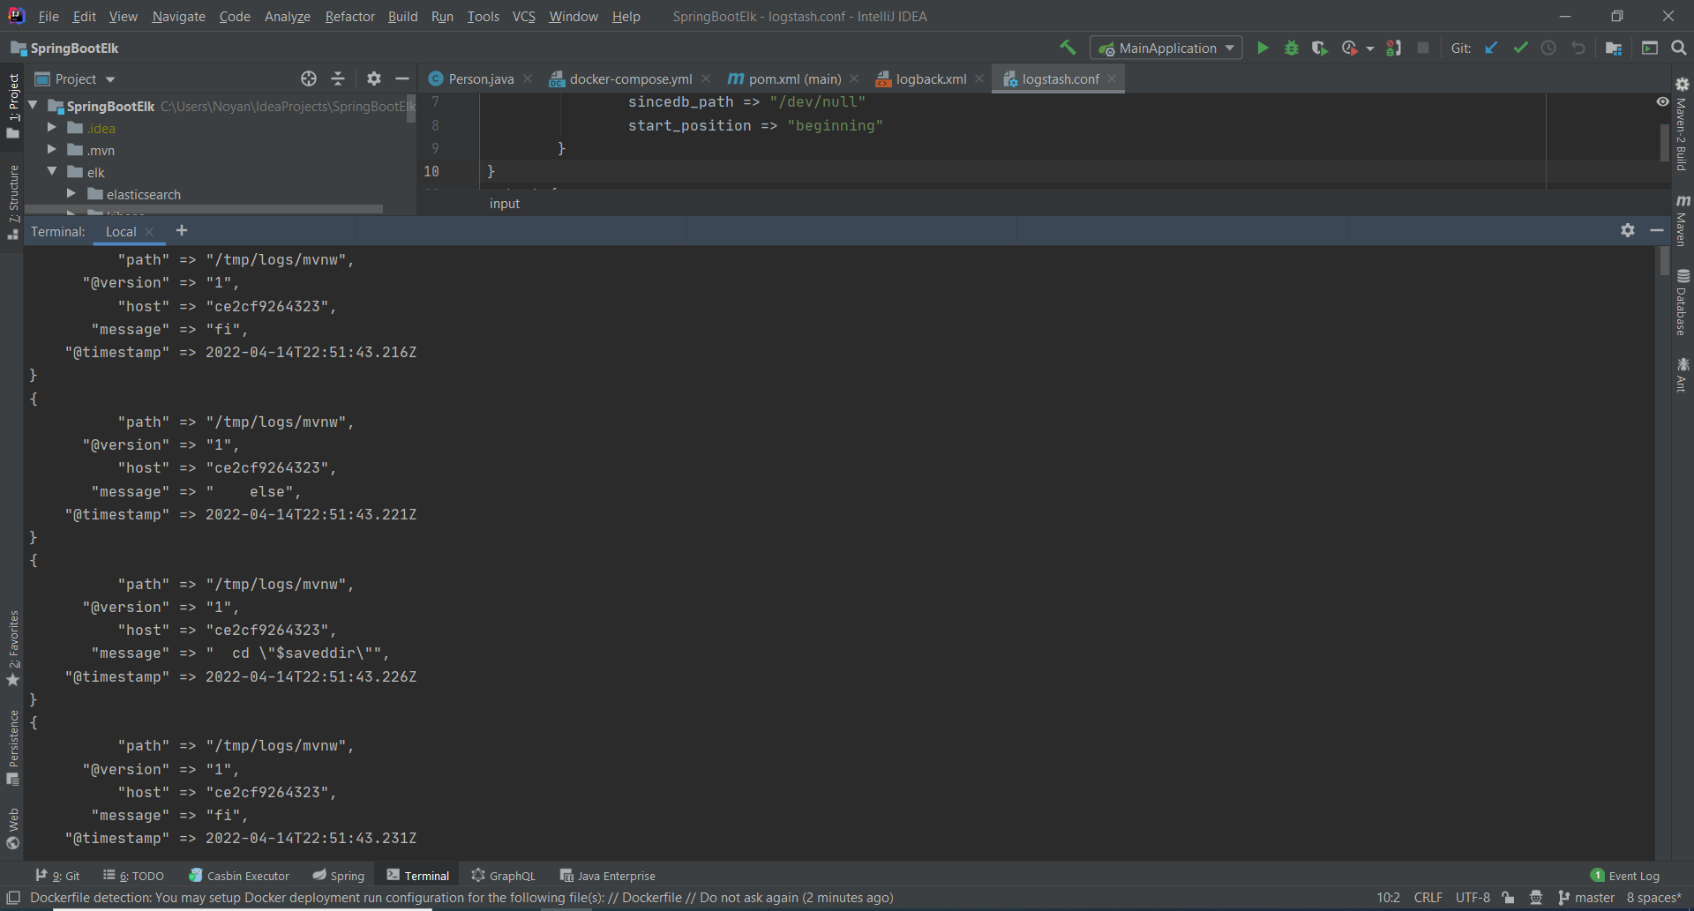Close the logstash.conf editor tab
This screenshot has width=1694, height=911.
coord(1112,78)
